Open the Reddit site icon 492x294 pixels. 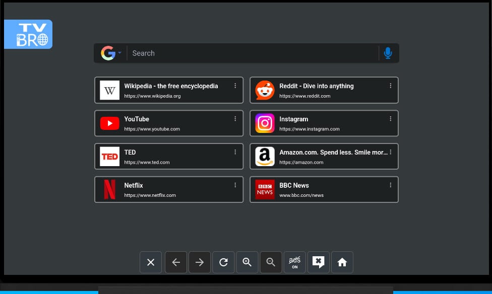pos(265,90)
